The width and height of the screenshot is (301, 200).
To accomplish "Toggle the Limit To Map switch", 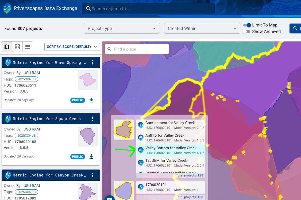I will 247,25.
